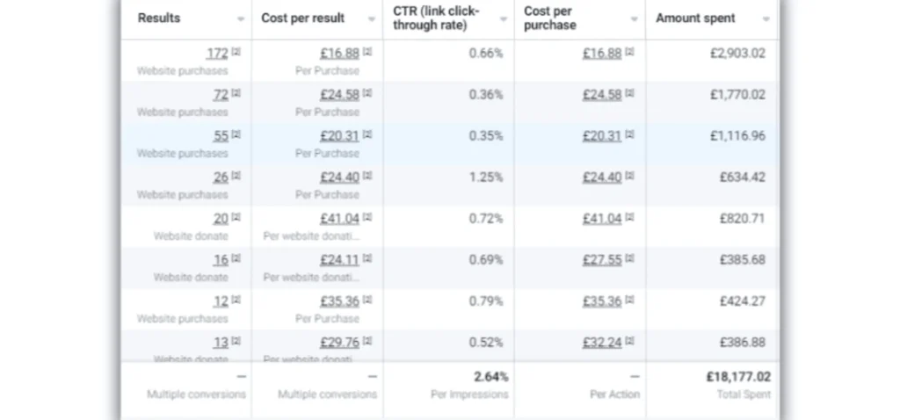
Task: Select the £2,903.02 amount spent cell
Action: pyautogui.click(x=737, y=53)
